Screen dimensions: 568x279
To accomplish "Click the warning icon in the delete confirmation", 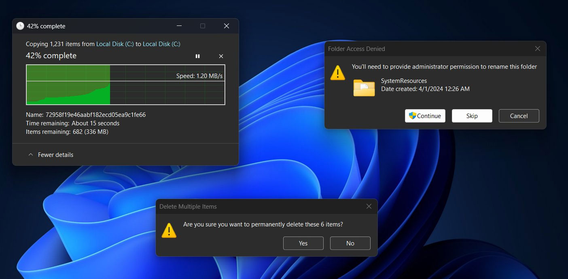I will pyautogui.click(x=169, y=230).
